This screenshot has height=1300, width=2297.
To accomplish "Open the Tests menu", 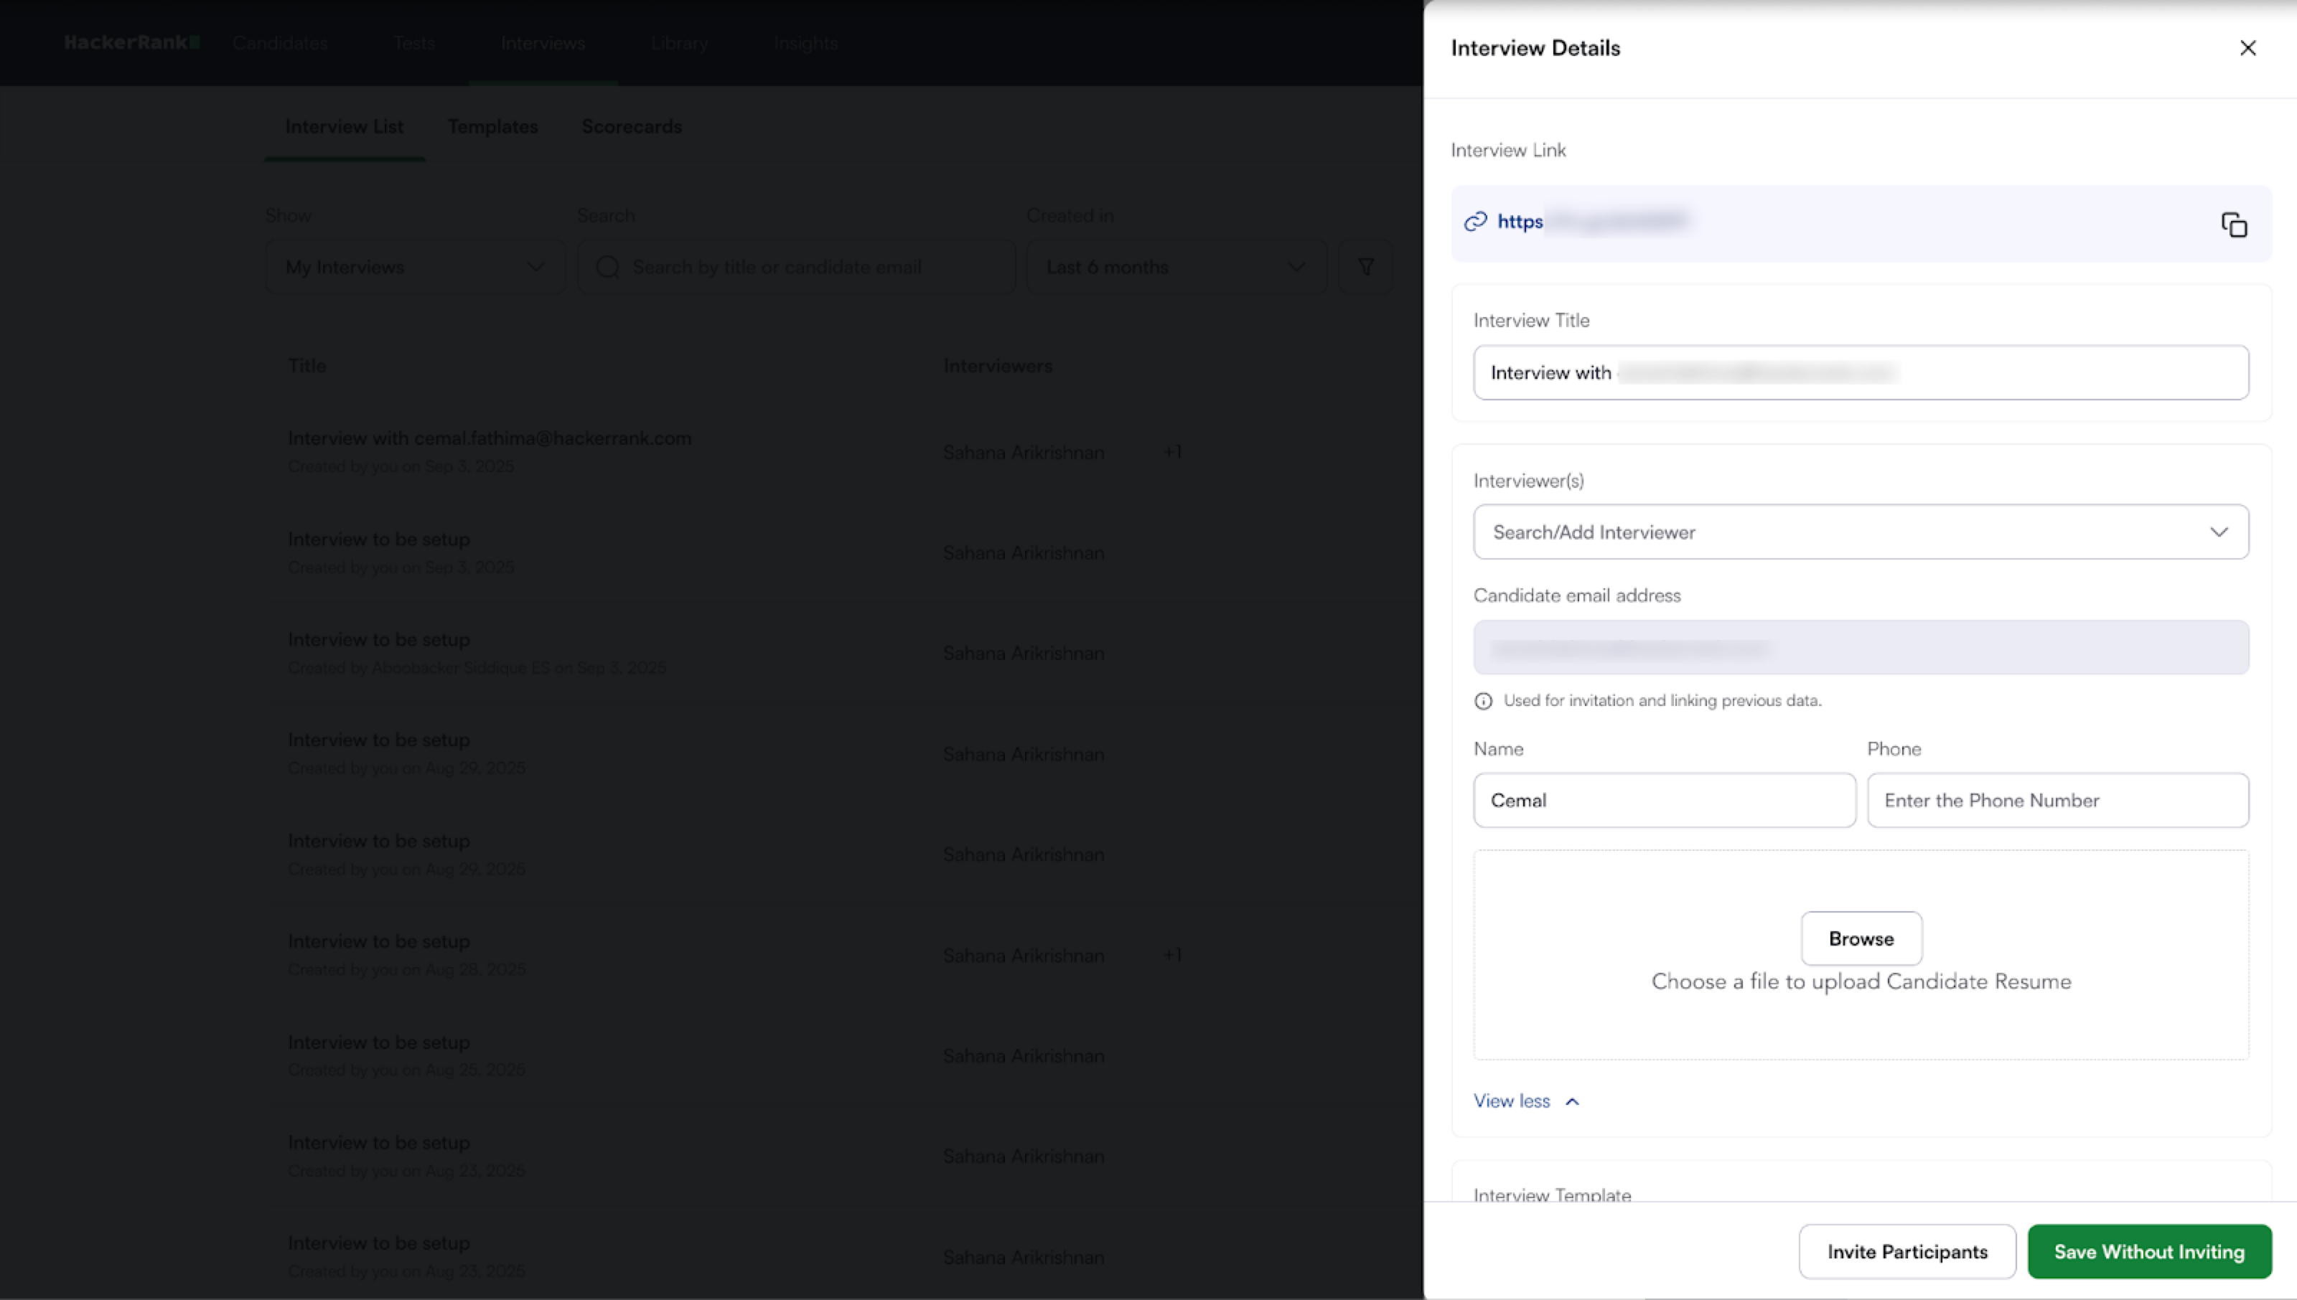I will [x=414, y=43].
